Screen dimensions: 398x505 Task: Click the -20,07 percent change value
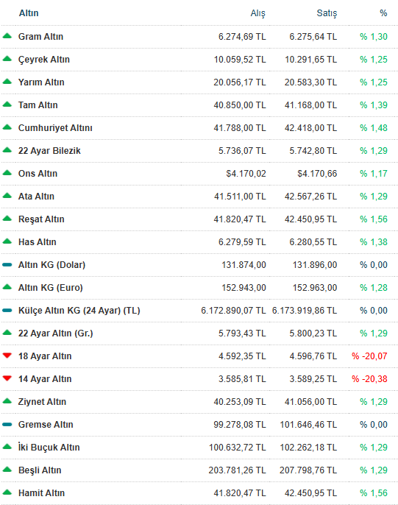pyautogui.click(x=369, y=356)
